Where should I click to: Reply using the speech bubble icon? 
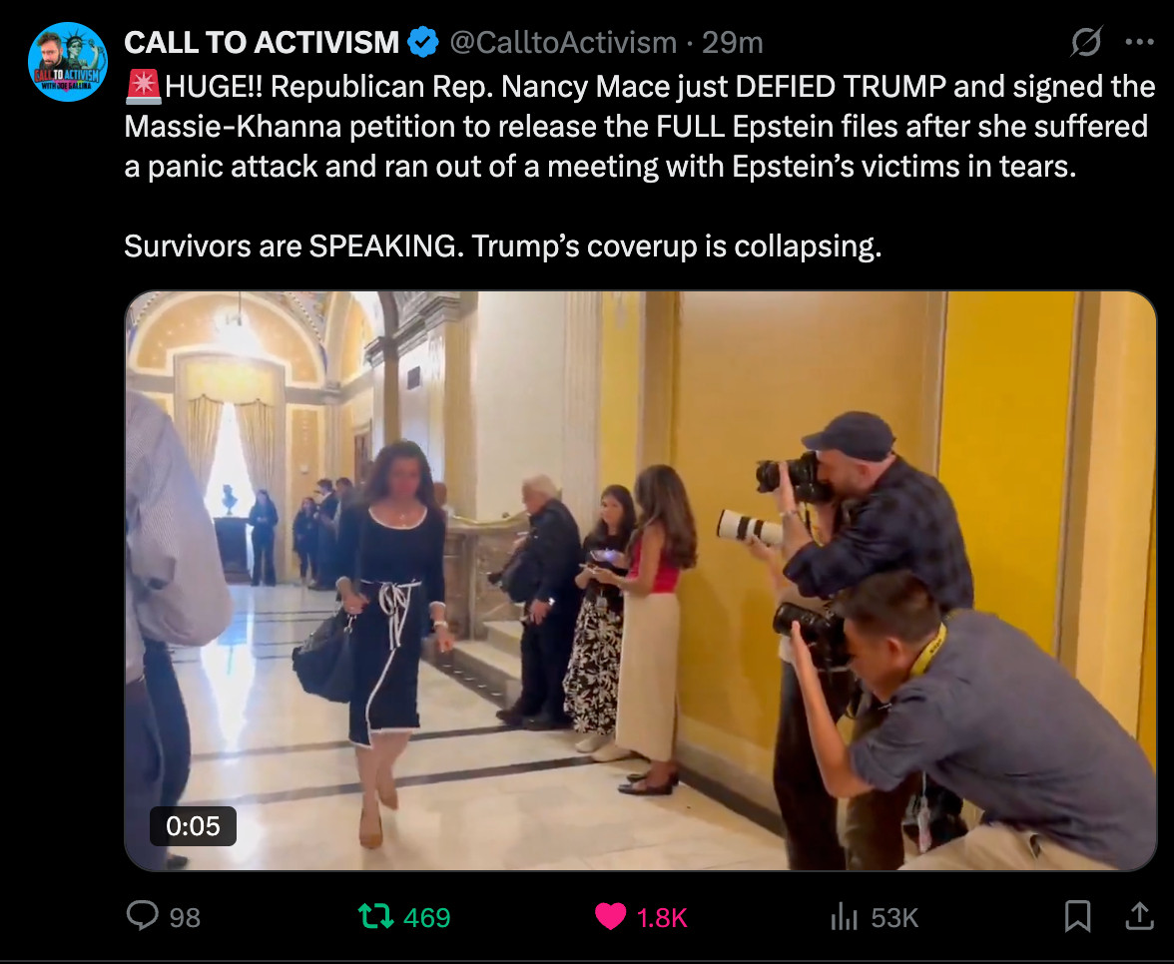tap(142, 916)
